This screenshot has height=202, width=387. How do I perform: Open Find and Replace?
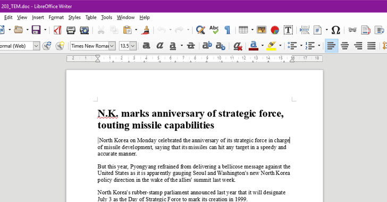click(x=200, y=30)
